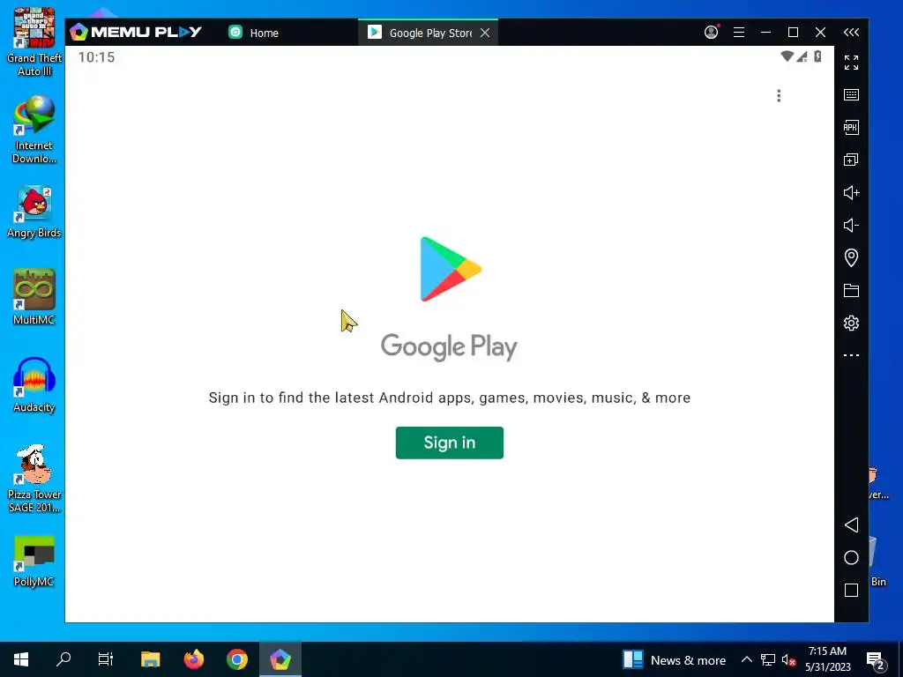Tap the Android recents square button
The width and height of the screenshot is (903, 677).
(x=851, y=590)
